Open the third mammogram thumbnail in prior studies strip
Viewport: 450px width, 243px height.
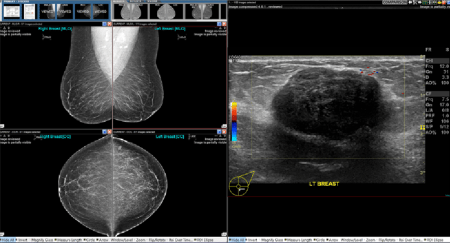click(x=202, y=12)
